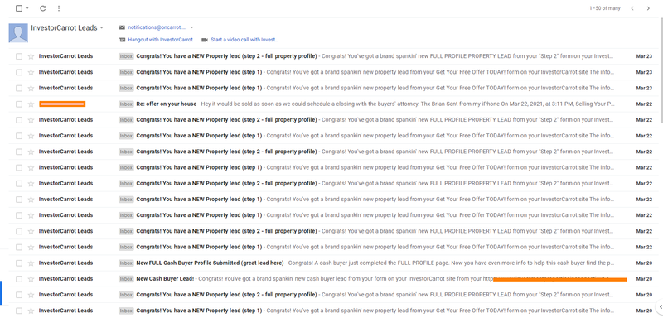Screen dimensions: 663x318
Task: Check the New FULL Cash Buyer Profile email
Action: point(19,263)
